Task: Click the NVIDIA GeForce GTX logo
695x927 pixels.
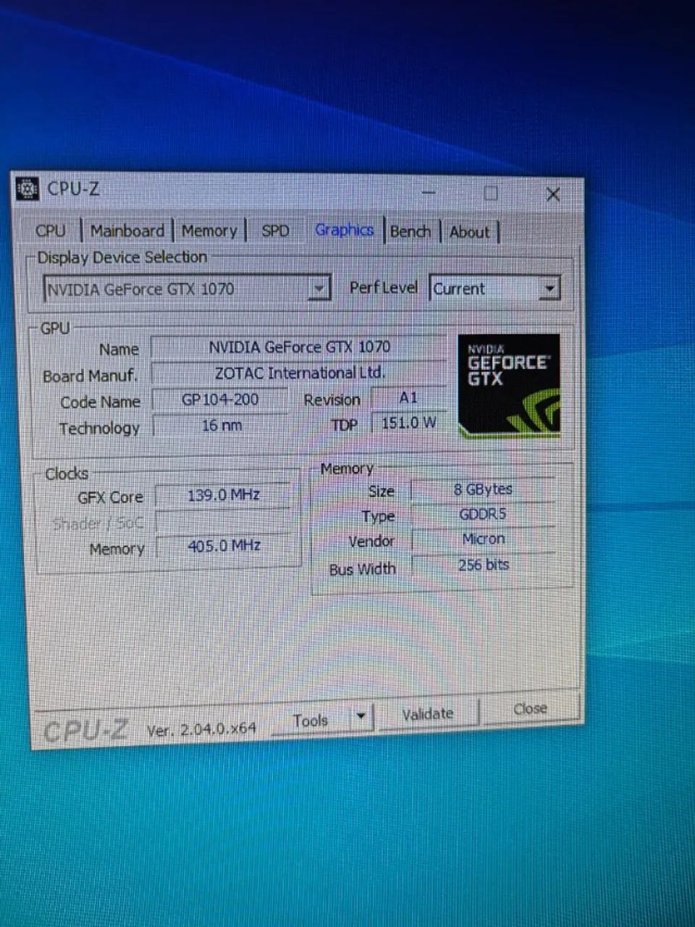Action: [510, 386]
